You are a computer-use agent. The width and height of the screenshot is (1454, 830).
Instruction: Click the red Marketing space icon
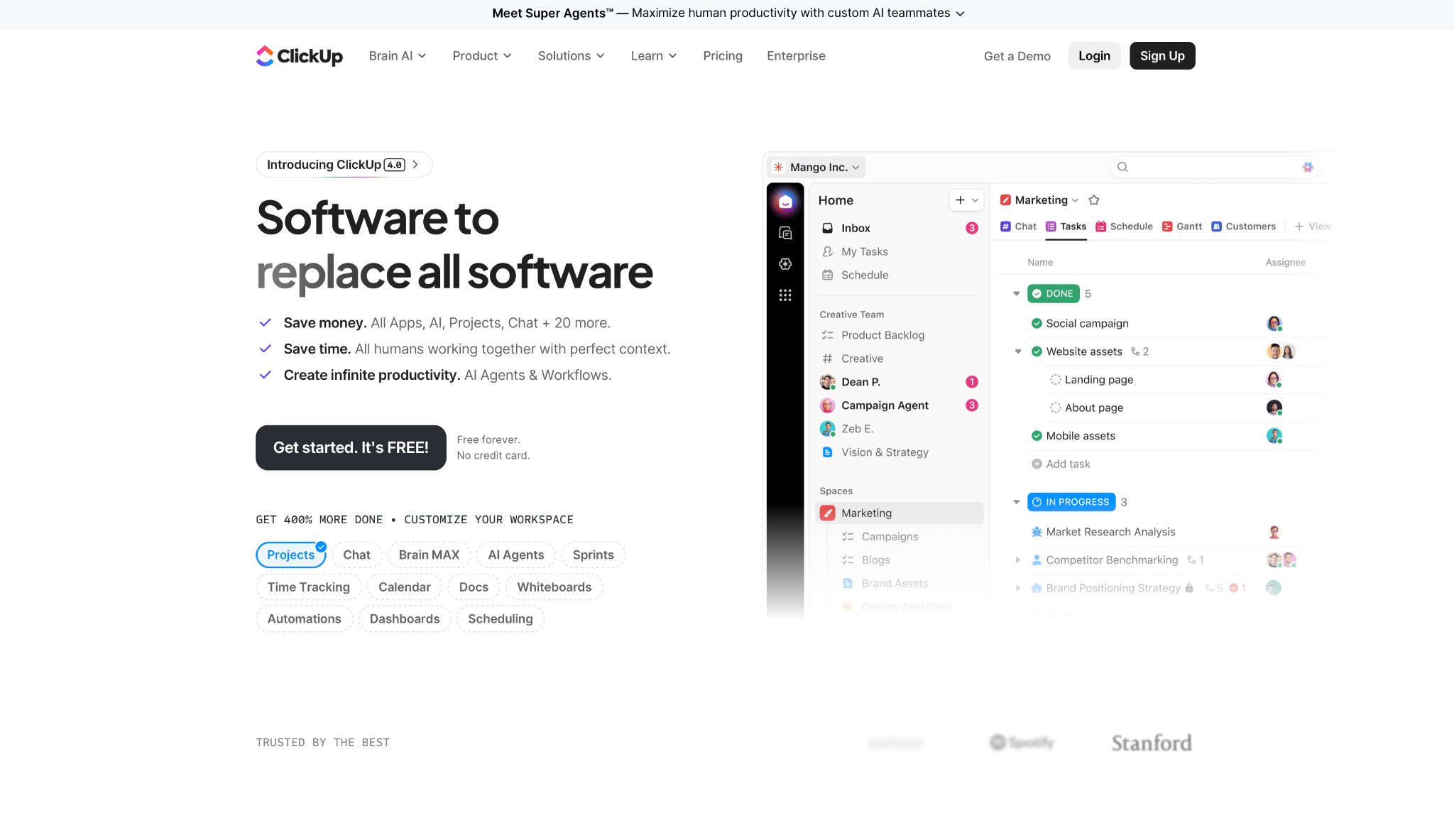tap(827, 513)
